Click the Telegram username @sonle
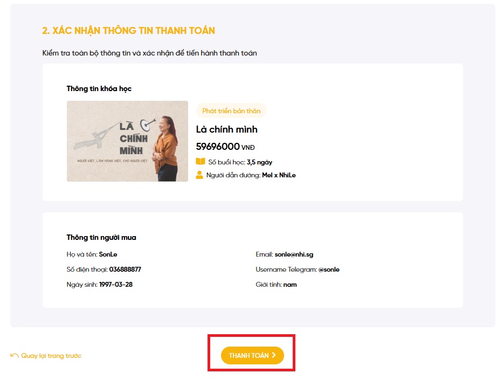 tap(329, 270)
